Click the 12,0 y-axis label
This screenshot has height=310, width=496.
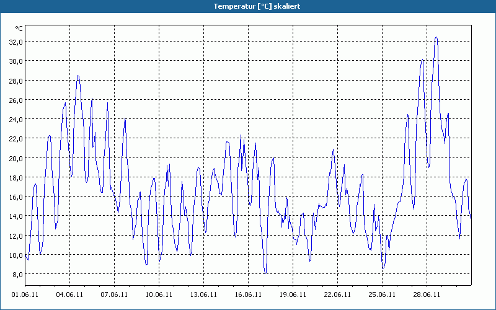coord(16,236)
